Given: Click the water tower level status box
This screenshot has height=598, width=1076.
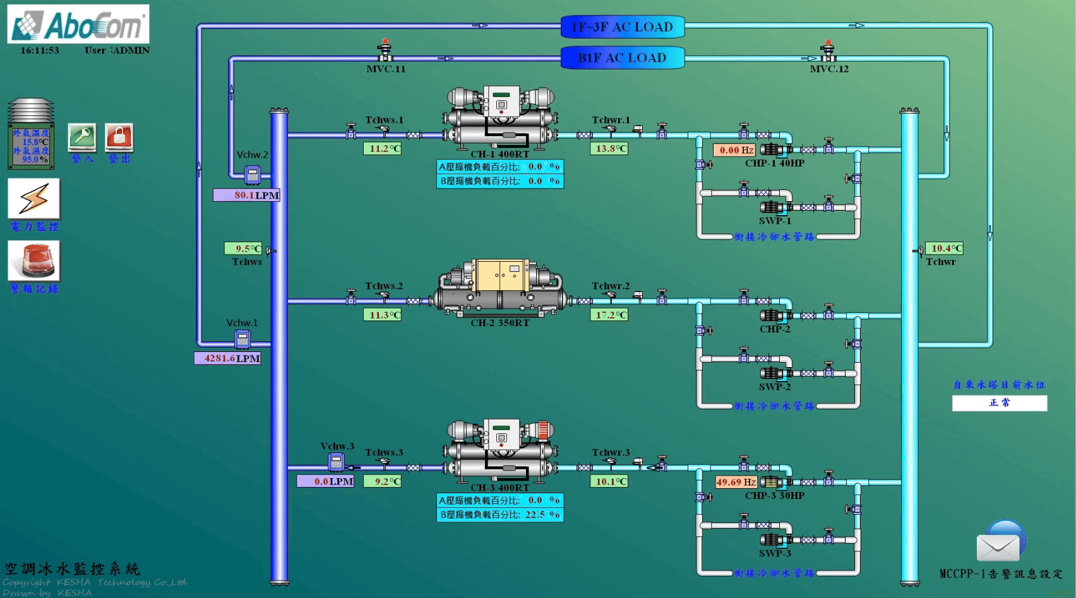Looking at the screenshot, I should (999, 403).
